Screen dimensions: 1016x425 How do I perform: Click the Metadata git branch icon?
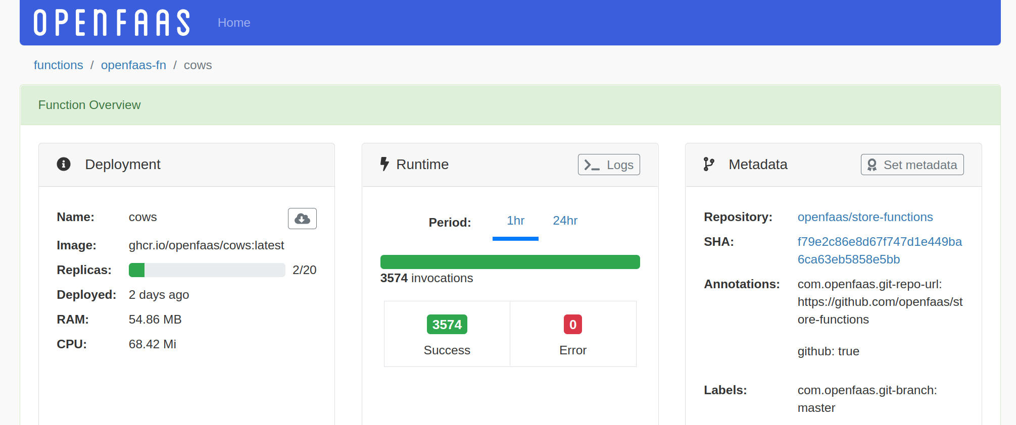click(x=709, y=164)
